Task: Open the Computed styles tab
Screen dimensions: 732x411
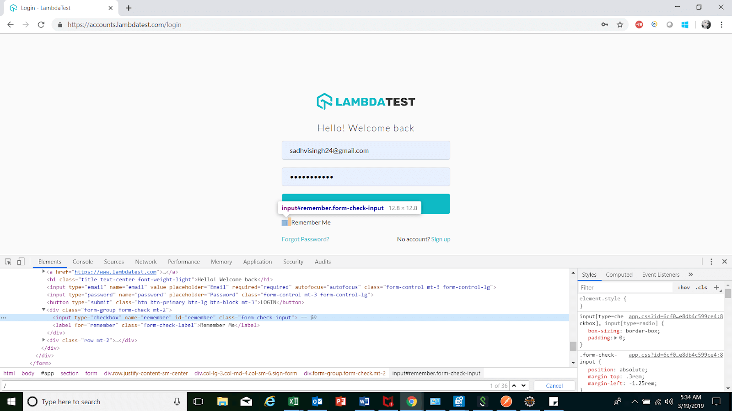Action: click(619, 274)
